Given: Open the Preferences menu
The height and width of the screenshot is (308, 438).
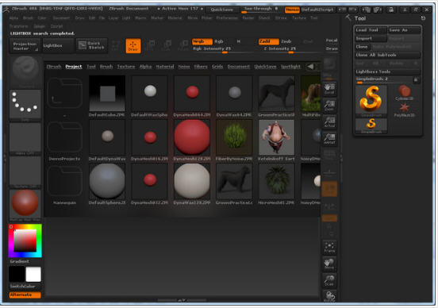Looking at the screenshot, I should coord(227,18).
